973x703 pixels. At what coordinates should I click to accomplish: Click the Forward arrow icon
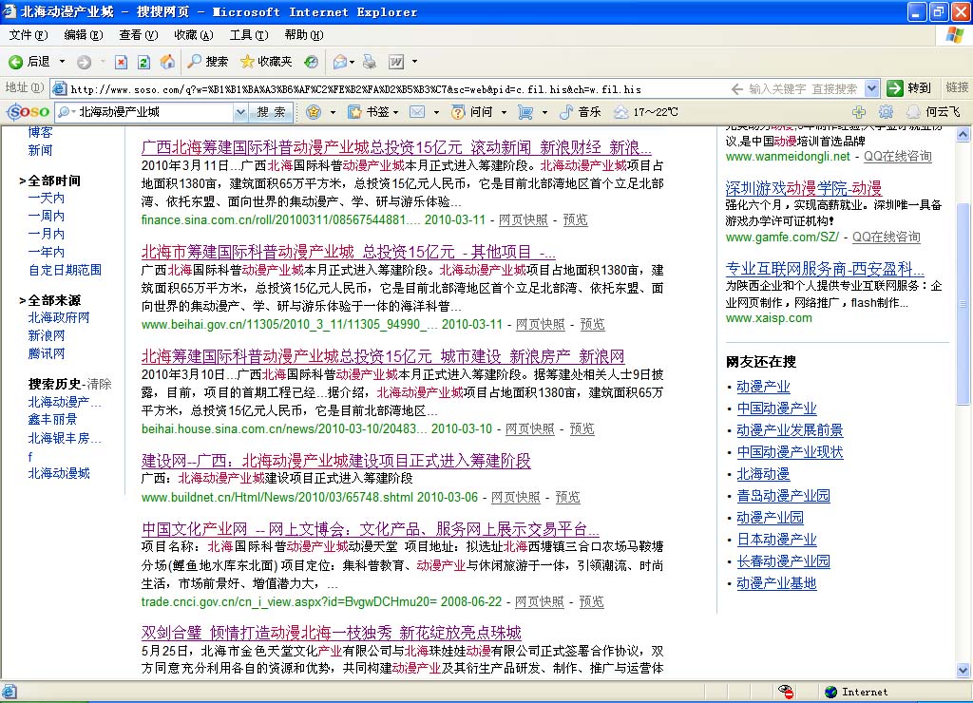[x=84, y=62]
